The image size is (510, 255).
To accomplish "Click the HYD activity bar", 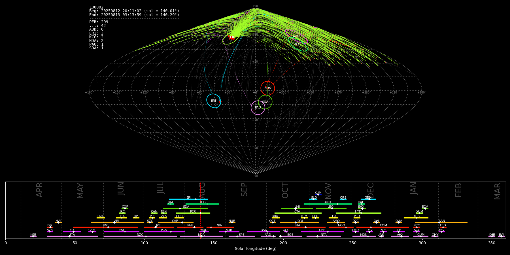I will pyautogui.click(x=358, y=213).
